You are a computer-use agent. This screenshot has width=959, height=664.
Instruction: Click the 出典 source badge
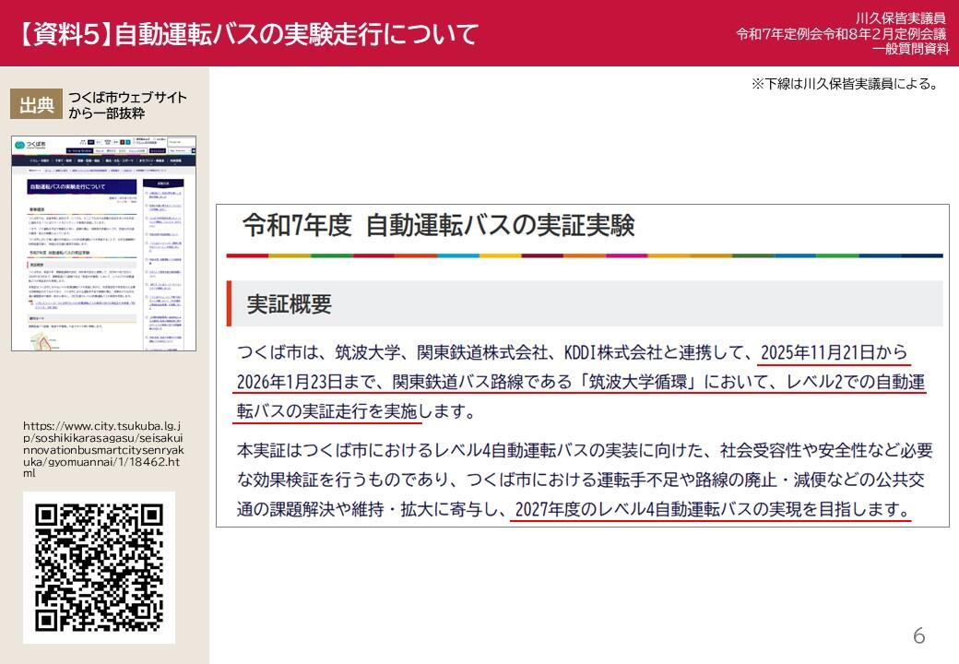pos(37,105)
